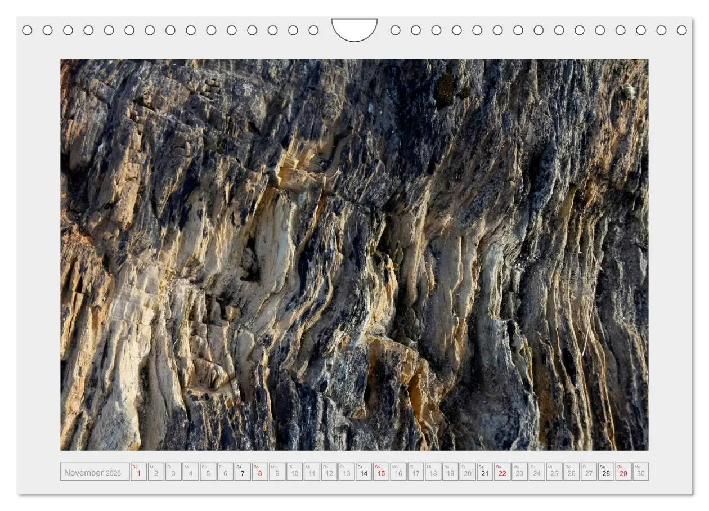Select day cell 5

point(208,472)
